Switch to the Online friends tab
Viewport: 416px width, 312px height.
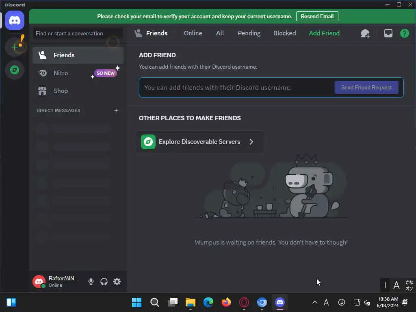[193, 33]
